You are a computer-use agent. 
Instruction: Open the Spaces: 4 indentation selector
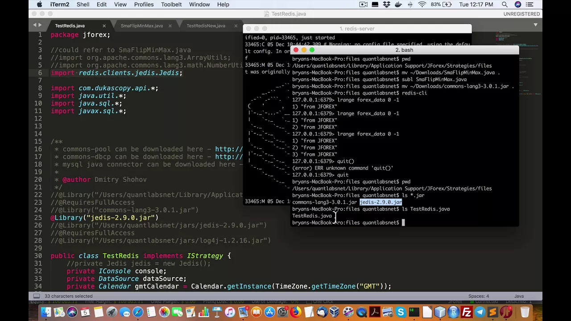479,296
